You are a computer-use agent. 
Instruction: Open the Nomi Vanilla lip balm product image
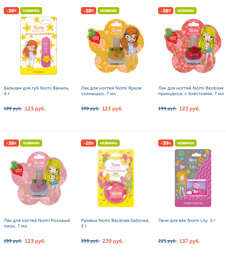(38, 46)
